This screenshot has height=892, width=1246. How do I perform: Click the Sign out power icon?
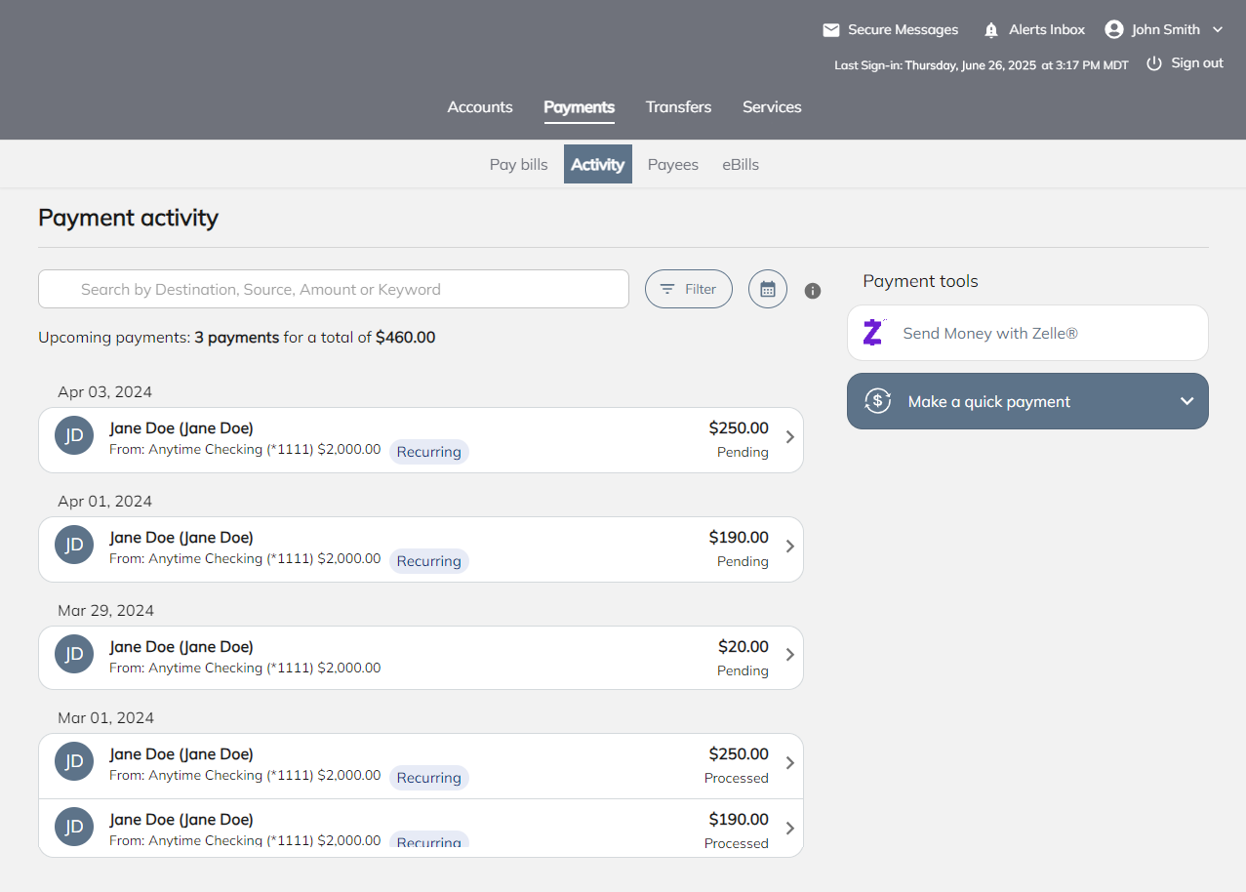tap(1154, 63)
